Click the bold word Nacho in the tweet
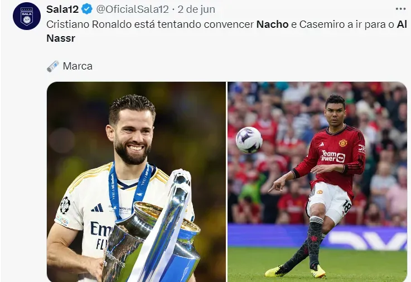 coord(272,24)
